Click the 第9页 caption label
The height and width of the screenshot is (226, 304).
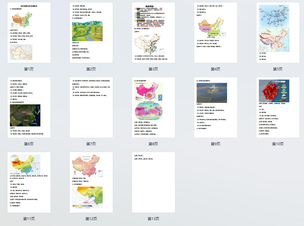tap(216, 144)
